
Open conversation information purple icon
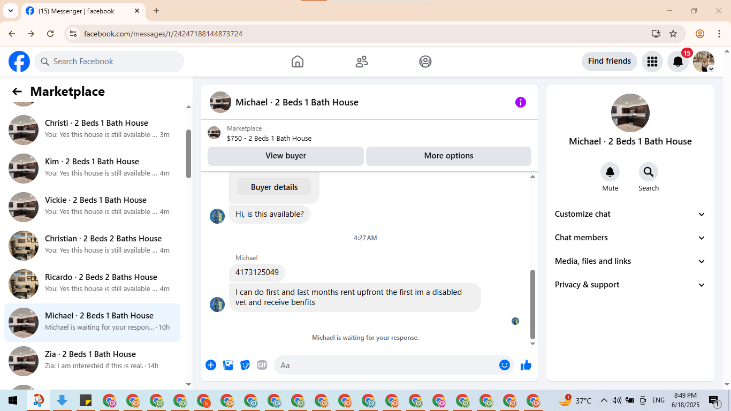click(x=521, y=102)
